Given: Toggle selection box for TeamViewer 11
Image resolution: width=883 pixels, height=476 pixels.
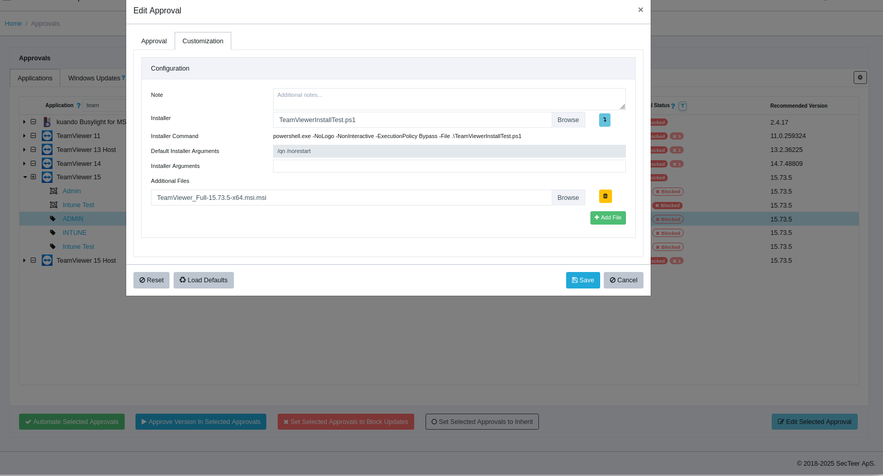Looking at the screenshot, I should coord(33,136).
